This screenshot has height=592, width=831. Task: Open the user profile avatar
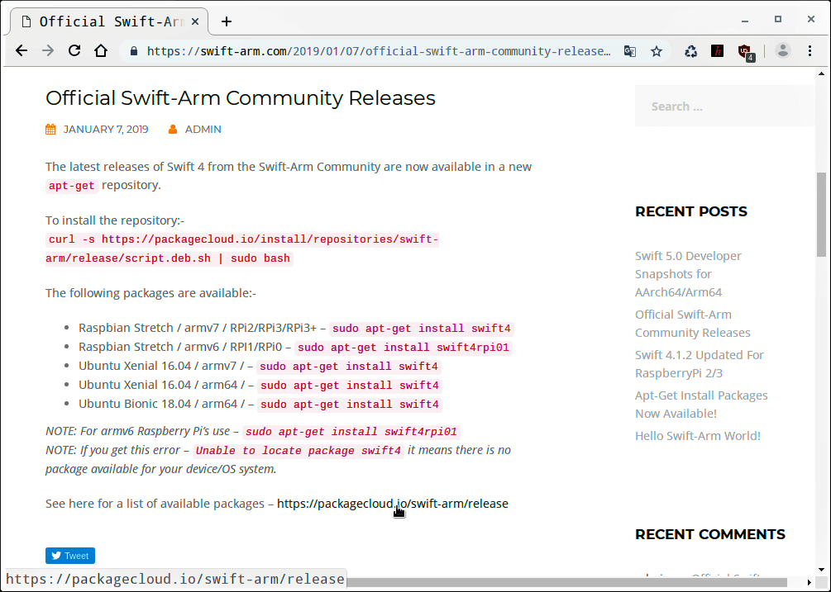[x=783, y=51]
